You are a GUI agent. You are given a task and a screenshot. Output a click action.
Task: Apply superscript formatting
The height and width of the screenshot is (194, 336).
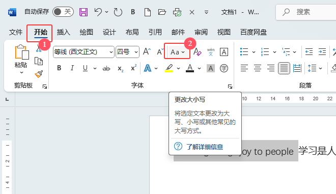pyautogui.click(x=133, y=68)
